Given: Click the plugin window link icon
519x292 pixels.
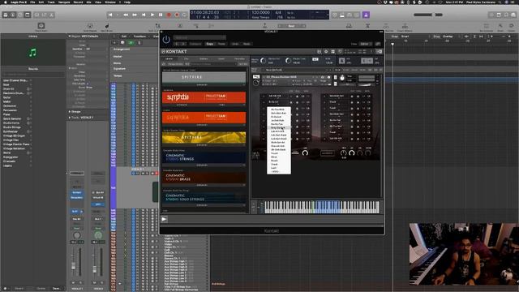Looking at the screenshot, I should coord(378,44).
